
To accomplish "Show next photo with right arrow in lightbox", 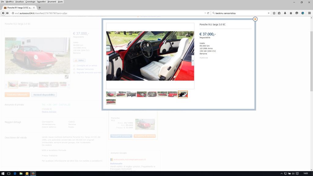I will coord(193,61).
